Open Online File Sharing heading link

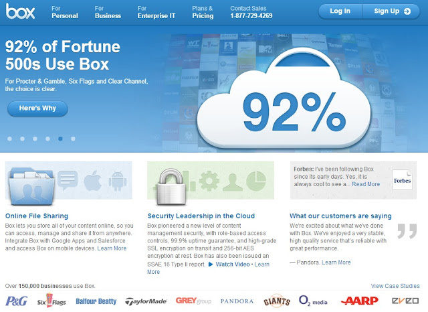tap(37, 216)
